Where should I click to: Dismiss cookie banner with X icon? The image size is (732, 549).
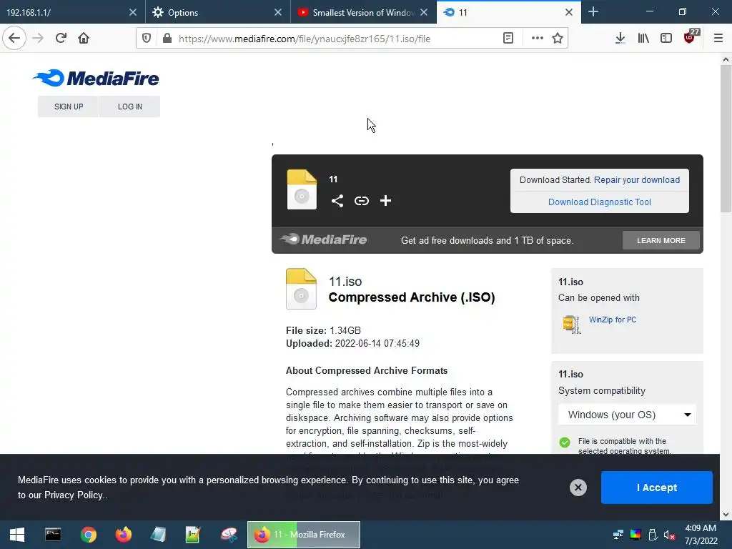(x=578, y=488)
